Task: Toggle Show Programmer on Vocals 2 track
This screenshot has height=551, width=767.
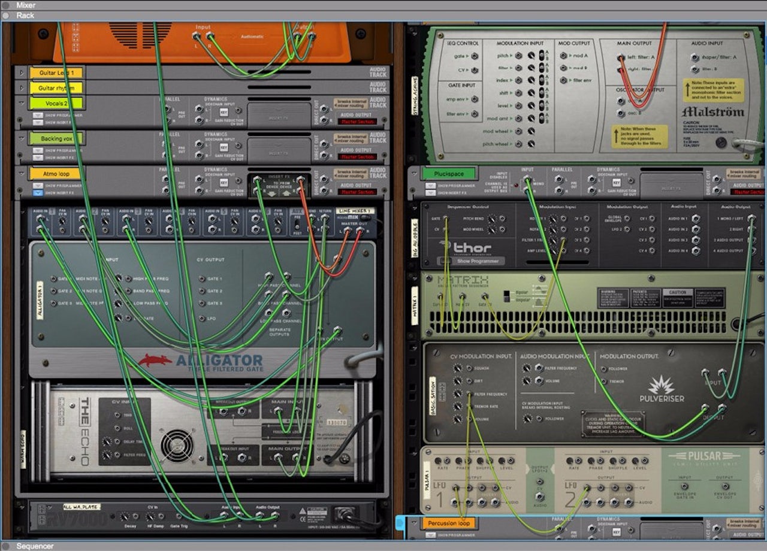Action: click(38, 116)
